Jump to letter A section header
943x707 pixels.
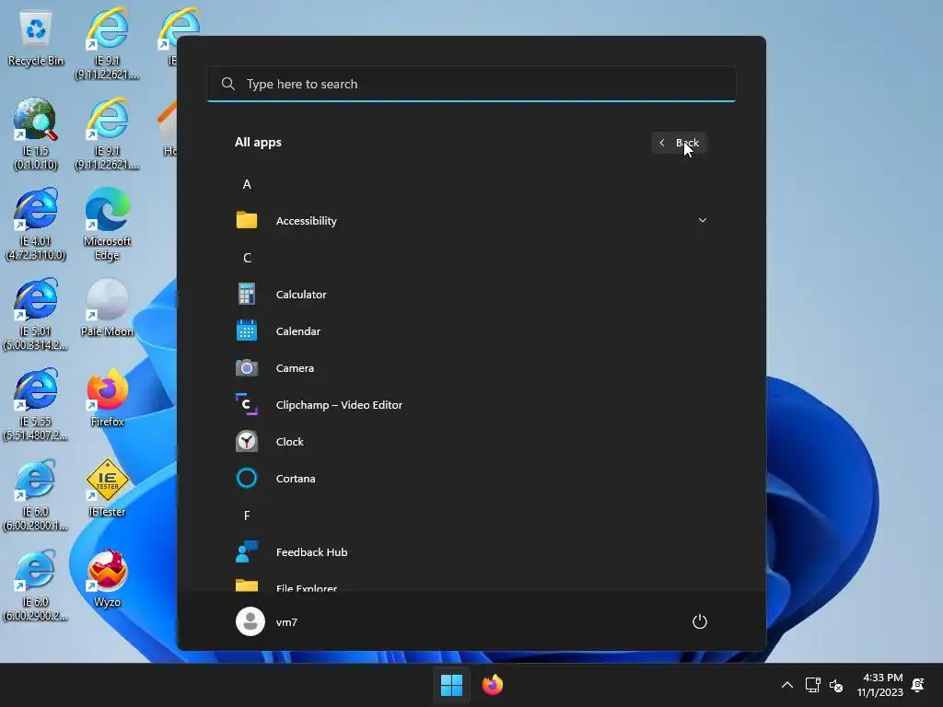point(247,184)
